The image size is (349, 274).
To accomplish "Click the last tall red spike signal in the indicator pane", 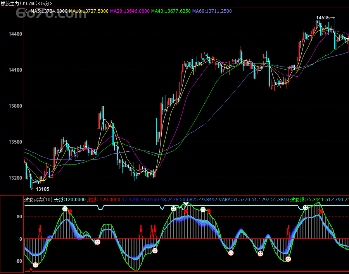I will coord(288,232).
